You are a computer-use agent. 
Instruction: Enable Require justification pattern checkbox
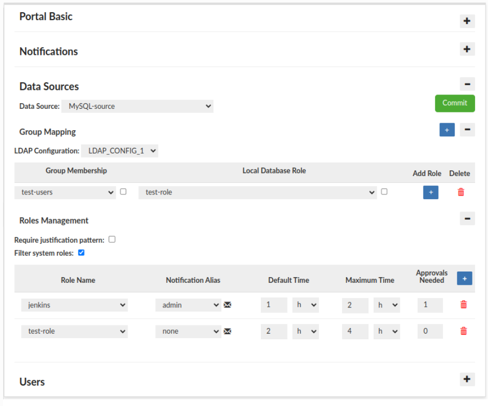coord(112,239)
